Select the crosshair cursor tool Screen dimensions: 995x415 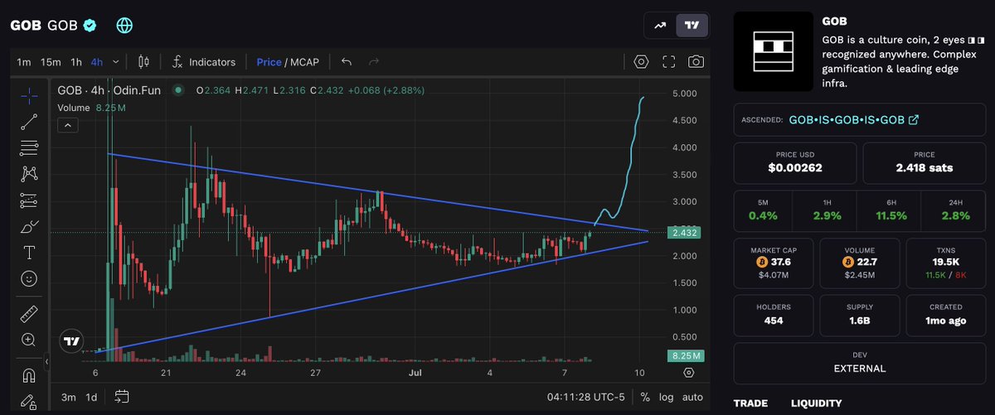click(29, 95)
